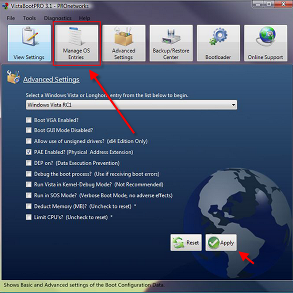
Task: Enable Boot VGA Enabled checkbox
Action: (x=29, y=120)
